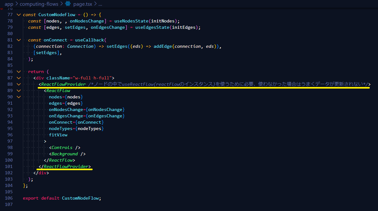This screenshot has width=378, height=211.
Task: Click the React icon beside page.tsx breadcrumb
Action: [x=68, y=3]
